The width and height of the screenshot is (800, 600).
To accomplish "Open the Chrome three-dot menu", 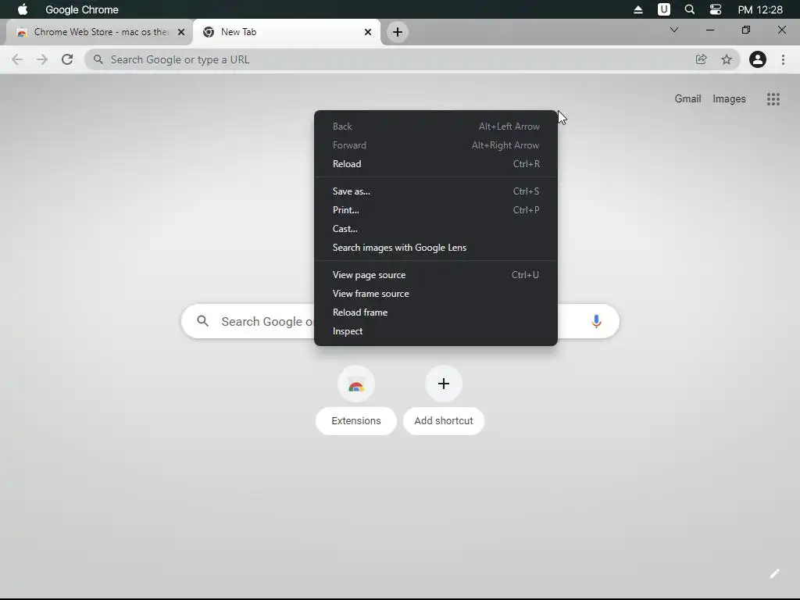I will [x=783, y=59].
